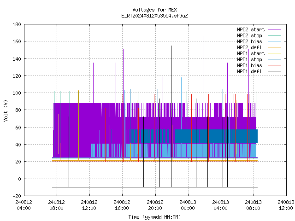Click the orange NPD2 defl legend line
This screenshot has width=295, height=221.
point(274,47)
